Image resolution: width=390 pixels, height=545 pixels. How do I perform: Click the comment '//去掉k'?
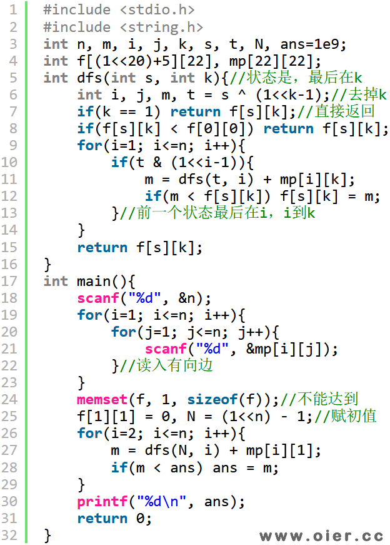tap(359, 94)
